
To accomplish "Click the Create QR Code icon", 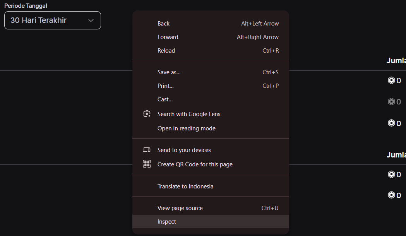I will (x=147, y=164).
